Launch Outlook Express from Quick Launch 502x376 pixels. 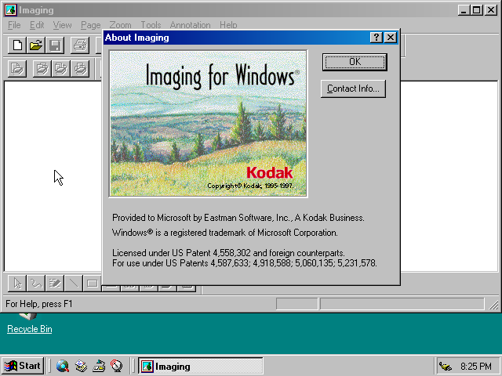coord(81,366)
